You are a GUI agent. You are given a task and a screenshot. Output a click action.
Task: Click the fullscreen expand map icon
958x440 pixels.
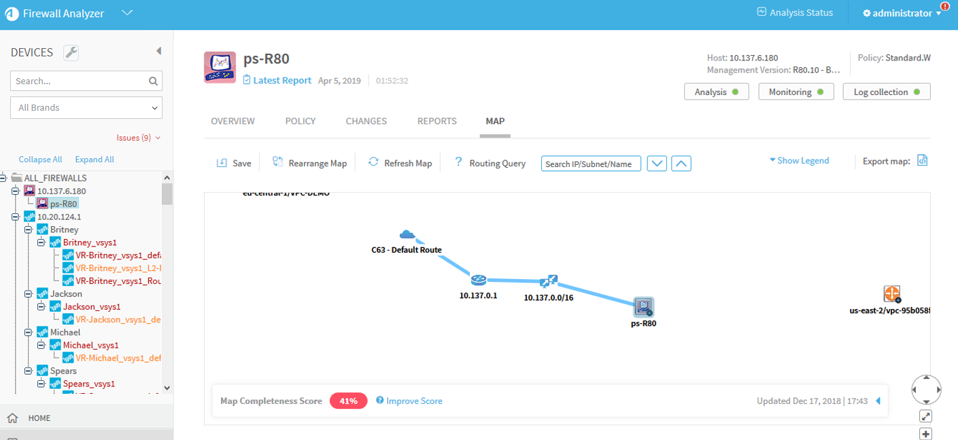click(x=925, y=416)
